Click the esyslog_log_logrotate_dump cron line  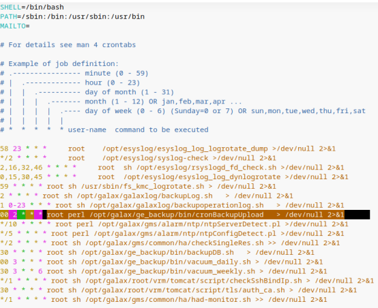tap(168, 149)
